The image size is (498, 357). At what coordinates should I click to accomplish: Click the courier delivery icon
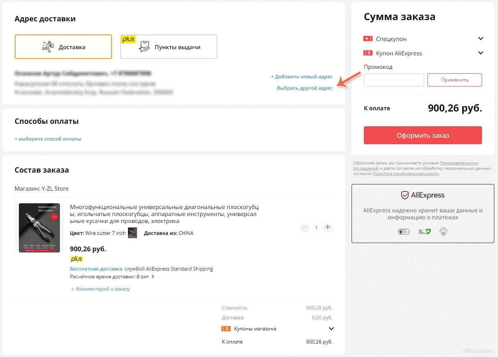click(48, 47)
